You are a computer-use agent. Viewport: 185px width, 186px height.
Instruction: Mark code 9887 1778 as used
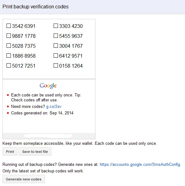click(9, 36)
